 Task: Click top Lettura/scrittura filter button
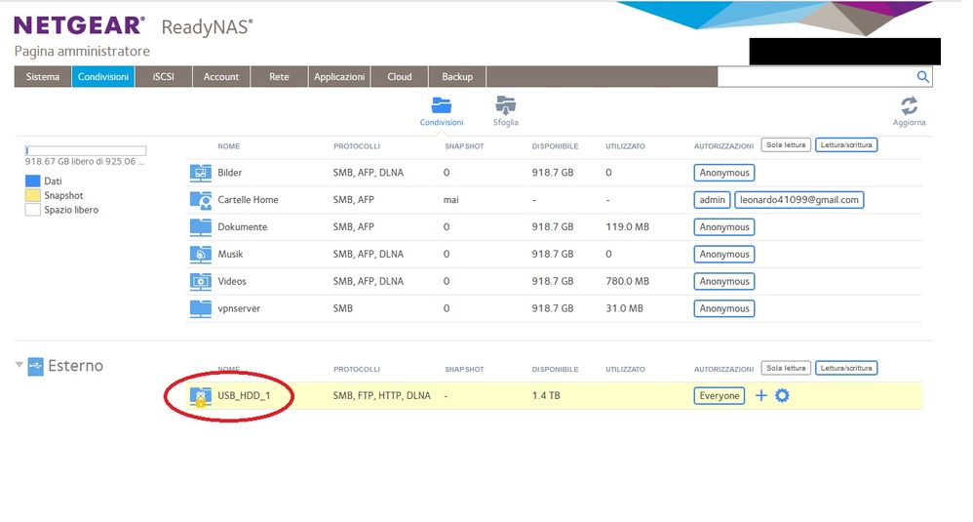846,145
